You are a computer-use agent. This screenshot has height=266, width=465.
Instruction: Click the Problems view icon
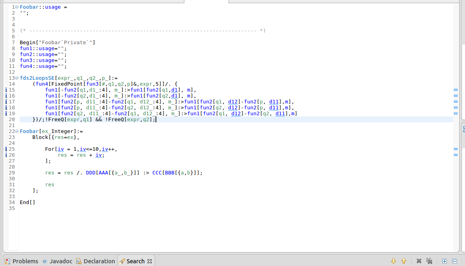click(7, 261)
